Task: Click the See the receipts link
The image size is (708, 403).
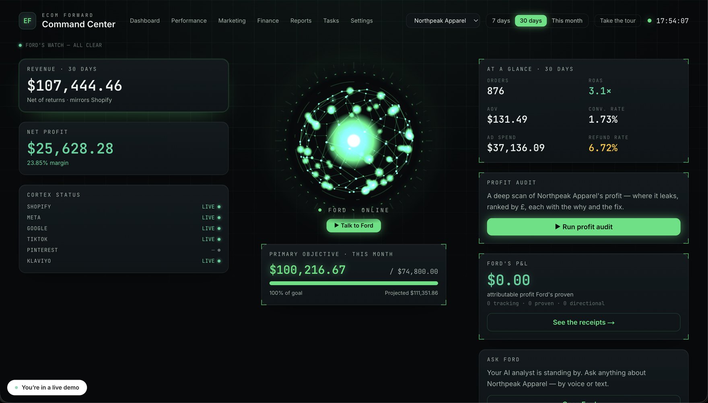Action: [x=584, y=323]
